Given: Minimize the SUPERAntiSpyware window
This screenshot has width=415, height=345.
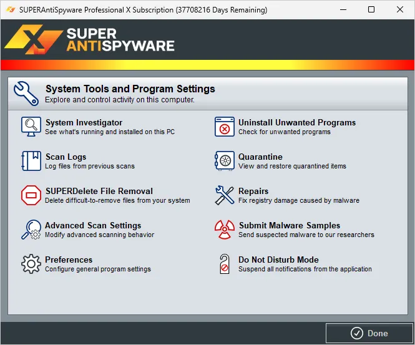Looking at the screenshot, I should (343, 10).
